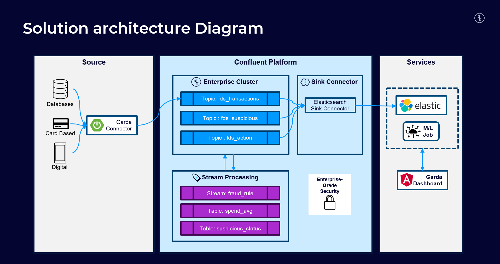Click the Databases label text
This screenshot has height=264, width=500.
point(60,104)
